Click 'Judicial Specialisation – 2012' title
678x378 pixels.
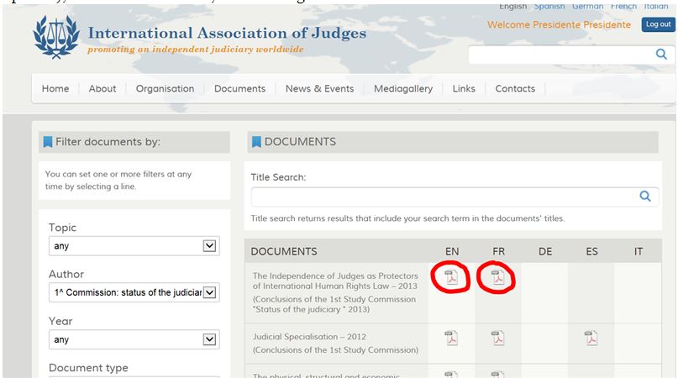pyautogui.click(x=310, y=337)
